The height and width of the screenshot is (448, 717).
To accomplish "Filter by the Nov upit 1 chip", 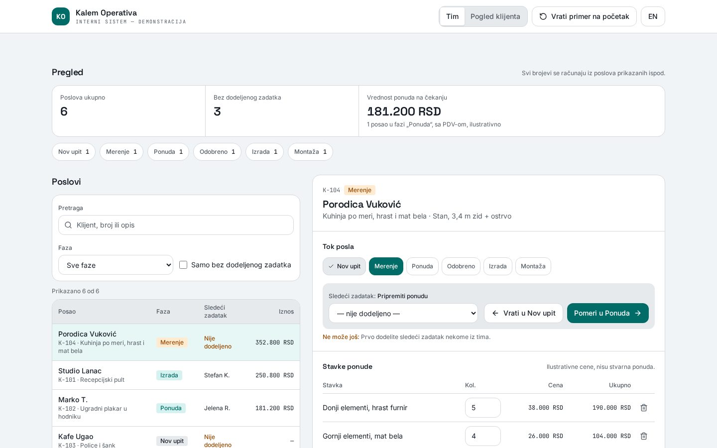I will pyautogui.click(x=74, y=152).
